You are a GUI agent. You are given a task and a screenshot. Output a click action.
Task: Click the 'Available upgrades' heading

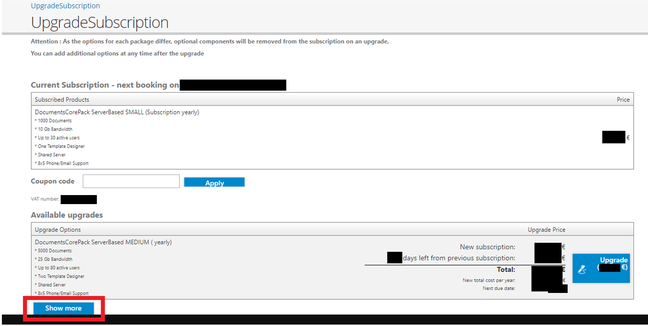point(67,215)
